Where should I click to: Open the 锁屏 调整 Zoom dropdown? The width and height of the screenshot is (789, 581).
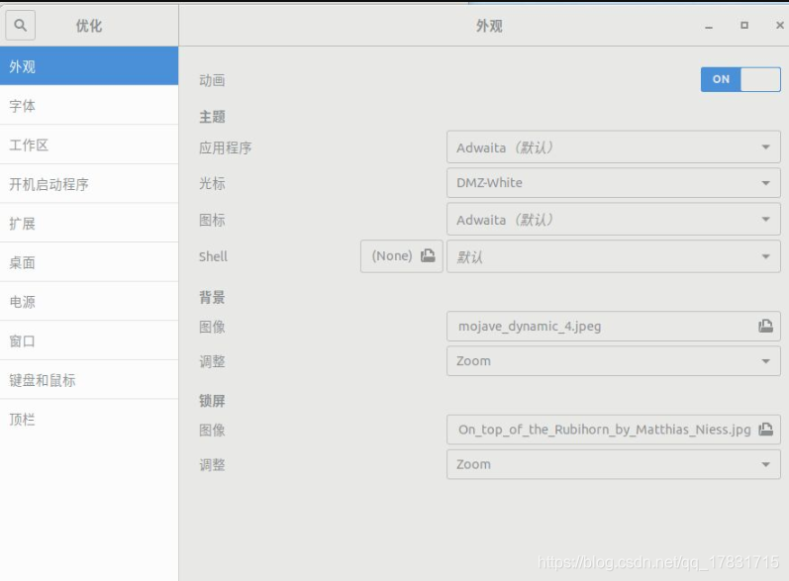614,464
